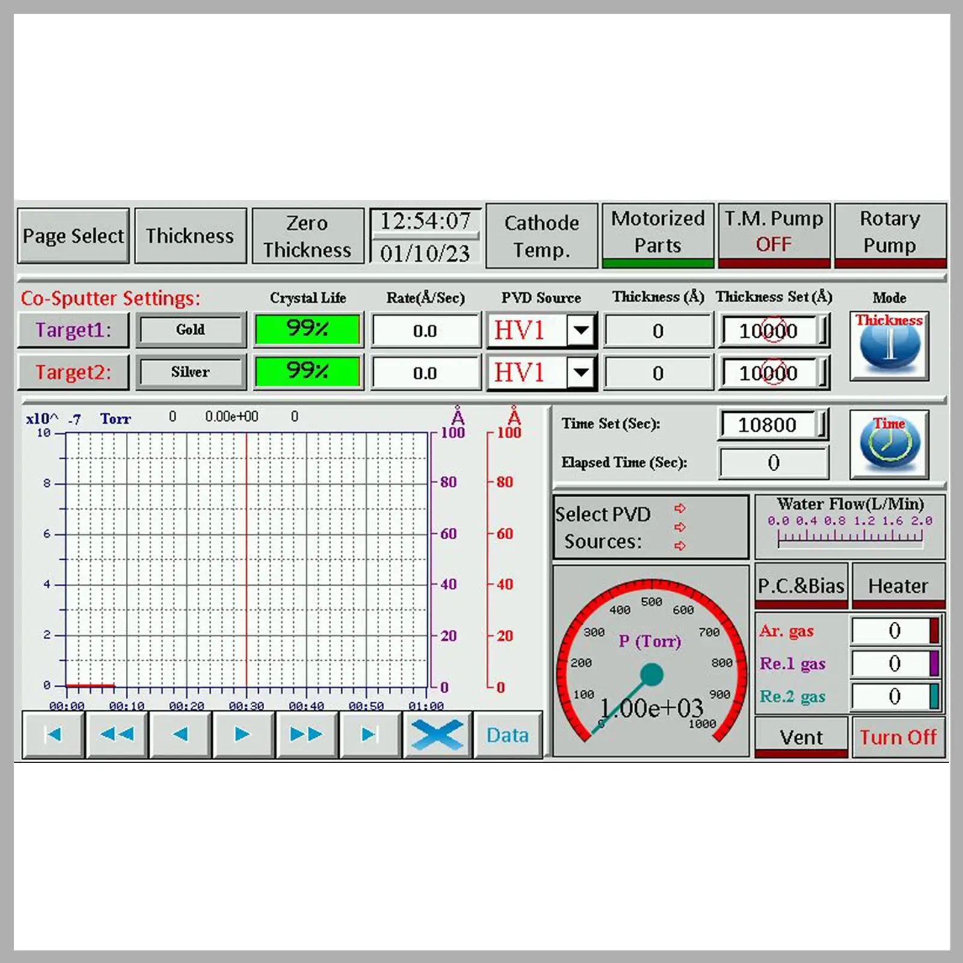Click second Select PVD Sources arrow

pos(680,527)
